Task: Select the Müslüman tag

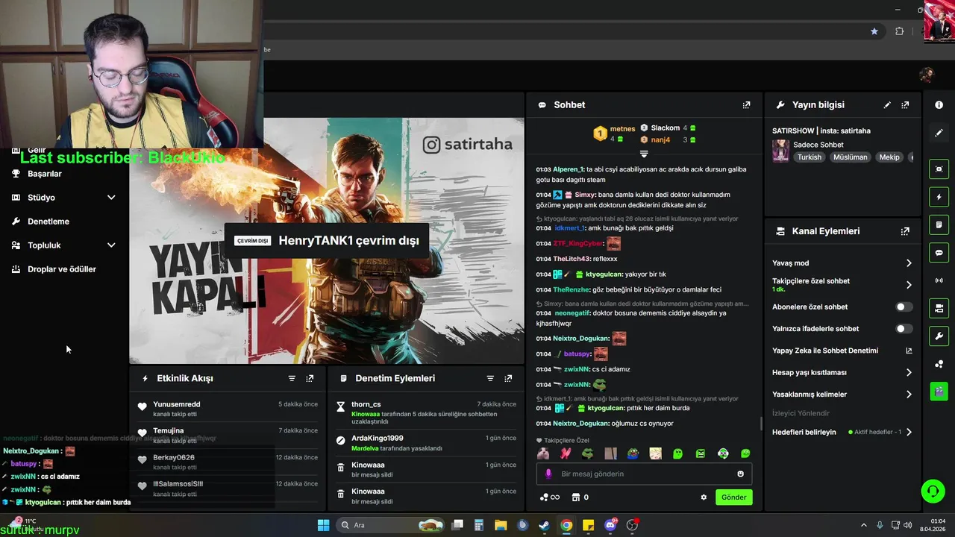Action: (850, 157)
